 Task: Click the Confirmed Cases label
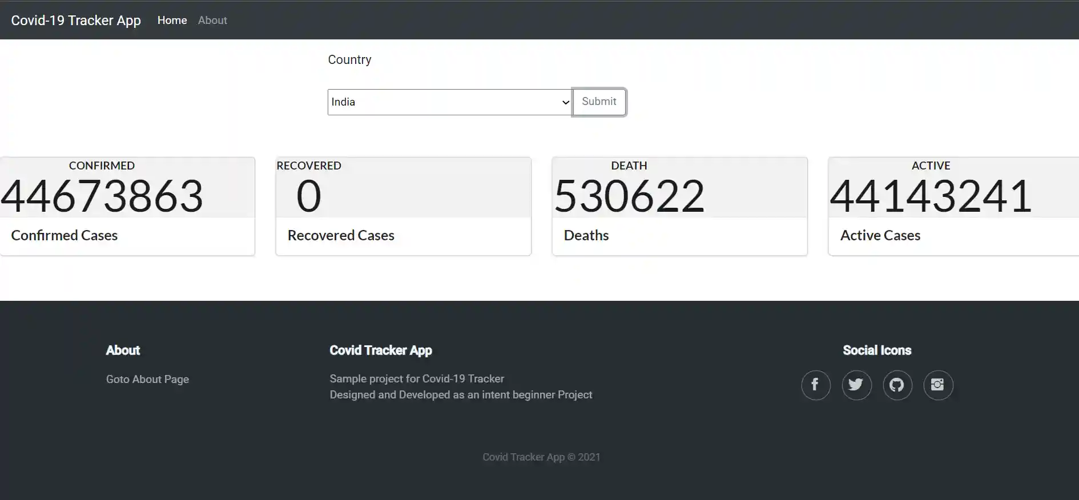[65, 235]
